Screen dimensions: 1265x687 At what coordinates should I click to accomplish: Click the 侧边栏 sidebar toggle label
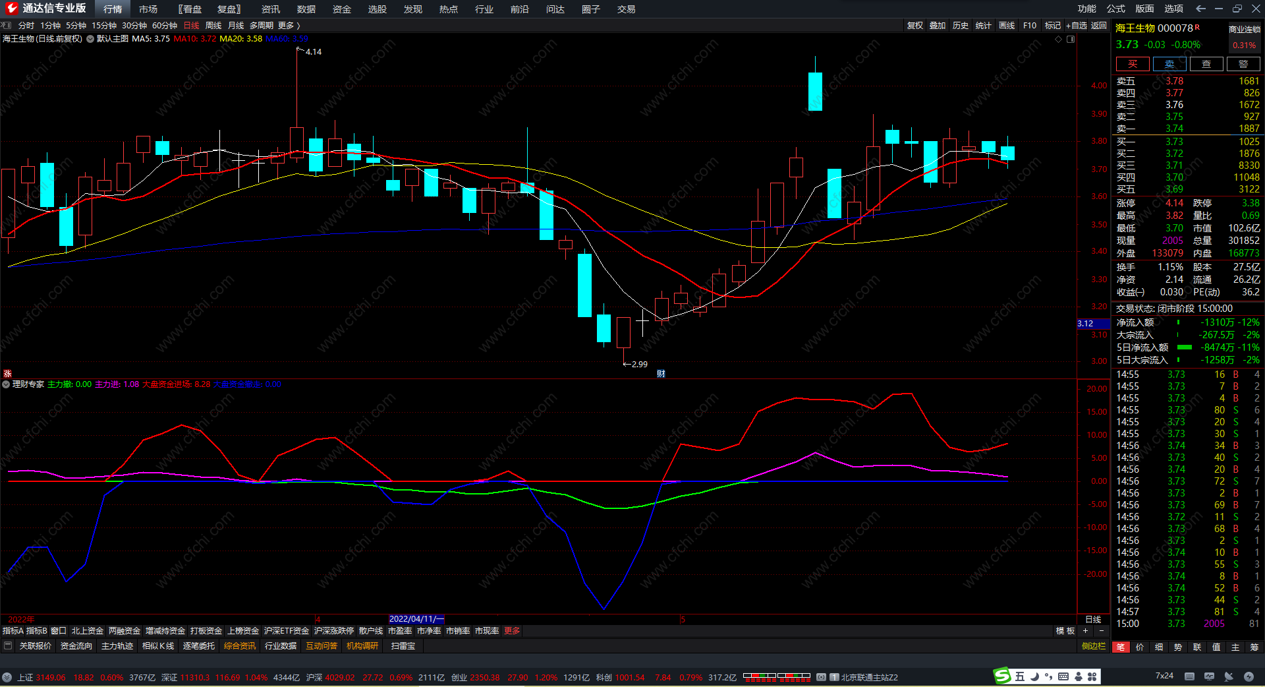1094,646
